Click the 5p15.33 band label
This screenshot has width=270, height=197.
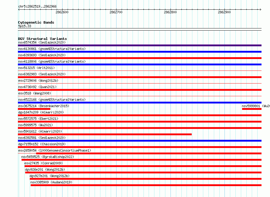25,26
